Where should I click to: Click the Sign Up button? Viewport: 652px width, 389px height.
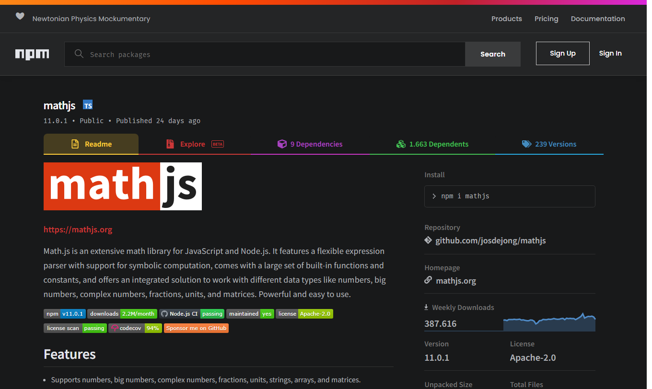click(x=563, y=53)
